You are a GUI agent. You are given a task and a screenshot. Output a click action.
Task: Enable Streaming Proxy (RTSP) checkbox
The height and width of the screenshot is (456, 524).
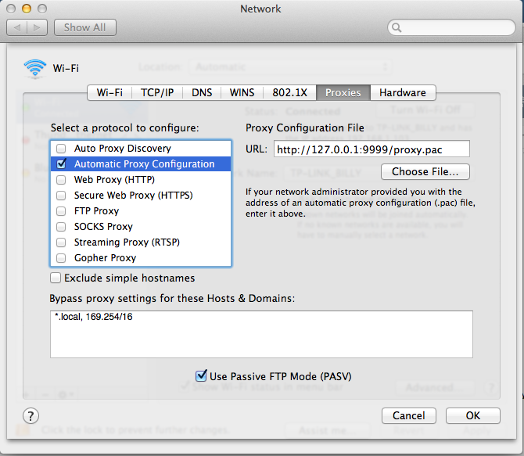(61, 242)
